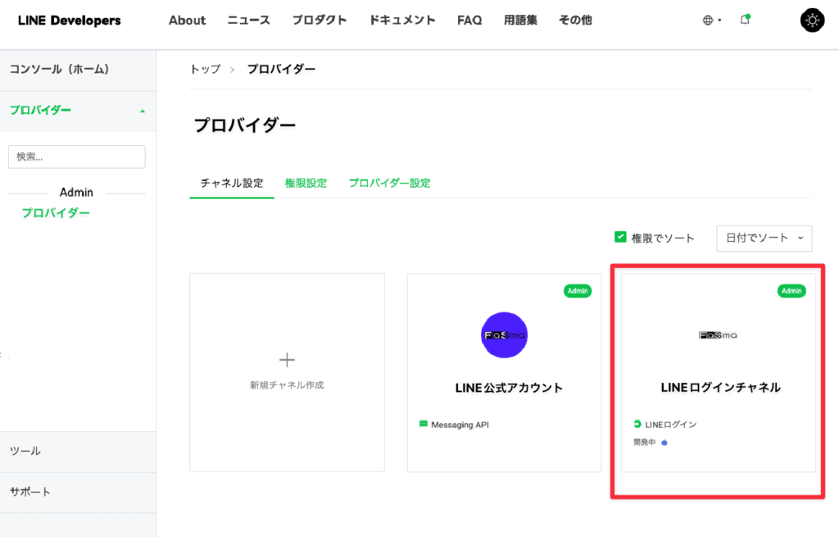
Task: Open the notification bell icon
Action: pyautogui.click(x=745, y=20)
